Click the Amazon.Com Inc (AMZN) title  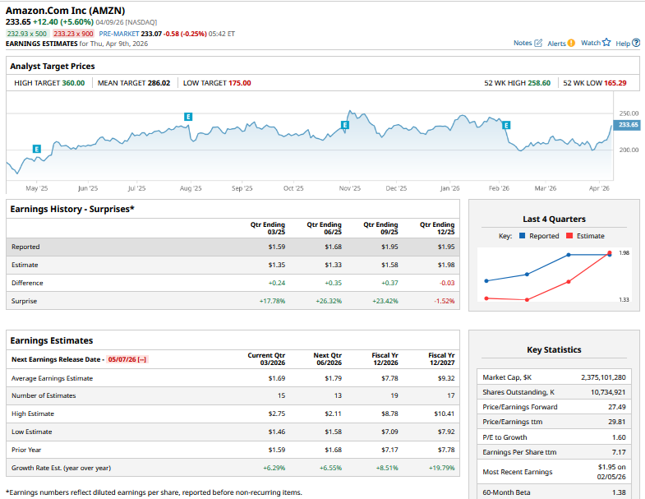pos(66,10)
